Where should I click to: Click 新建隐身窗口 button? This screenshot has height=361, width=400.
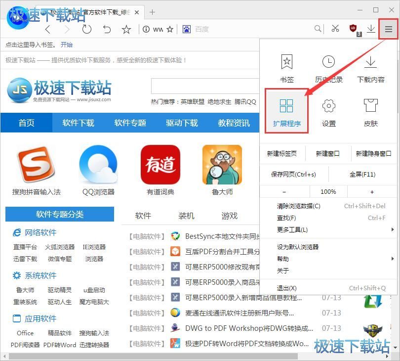coord(373,153)
